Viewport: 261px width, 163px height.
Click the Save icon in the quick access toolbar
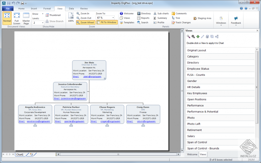coord(9,3)
